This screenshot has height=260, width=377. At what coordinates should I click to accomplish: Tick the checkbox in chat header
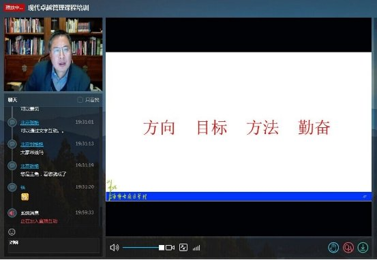coord(80,99)
